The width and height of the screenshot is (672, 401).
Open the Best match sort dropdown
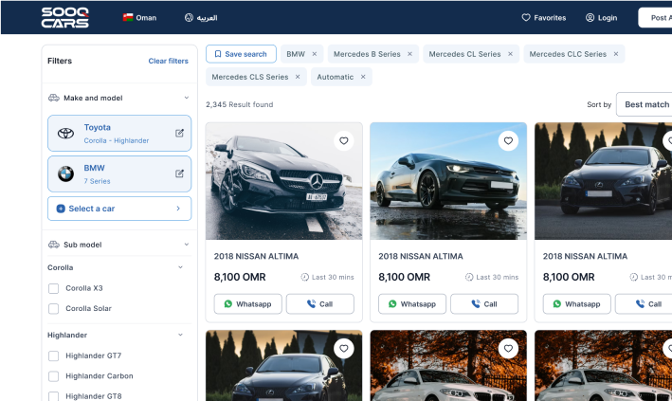(x=646, y=104)
